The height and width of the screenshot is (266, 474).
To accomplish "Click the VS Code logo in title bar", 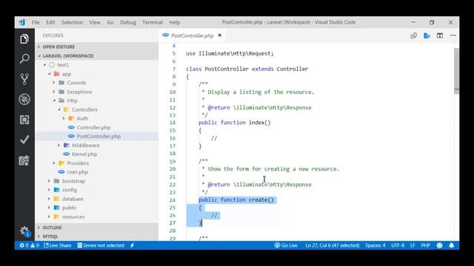I will [x=22, y=22].
